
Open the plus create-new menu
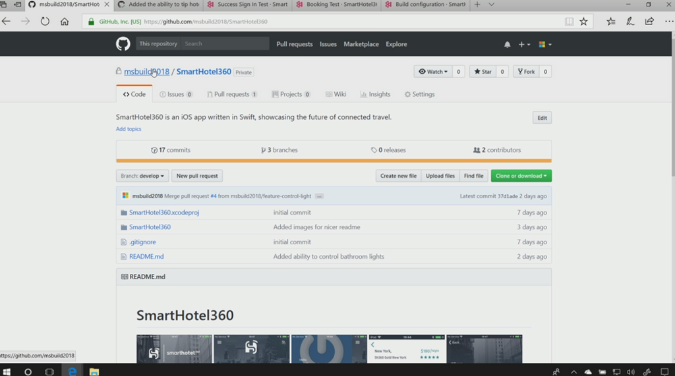(x=524, y=44)
